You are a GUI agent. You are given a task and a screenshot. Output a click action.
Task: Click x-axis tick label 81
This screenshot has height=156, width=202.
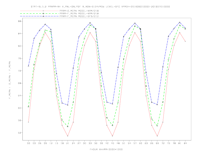click(x=180, y=143)
